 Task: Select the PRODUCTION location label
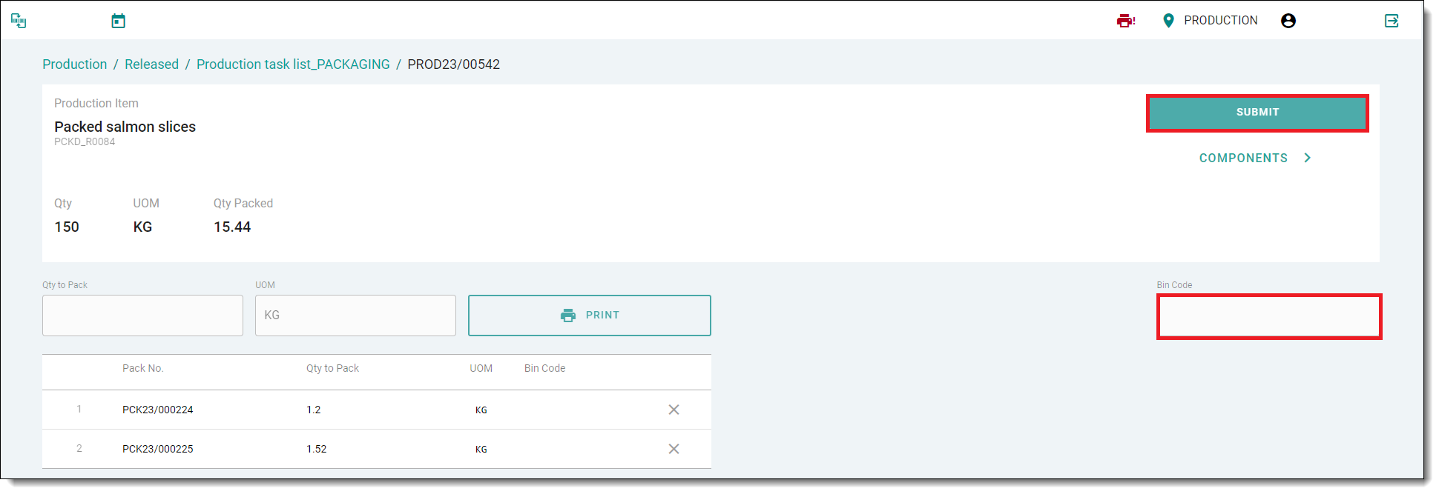point(1220,21)
